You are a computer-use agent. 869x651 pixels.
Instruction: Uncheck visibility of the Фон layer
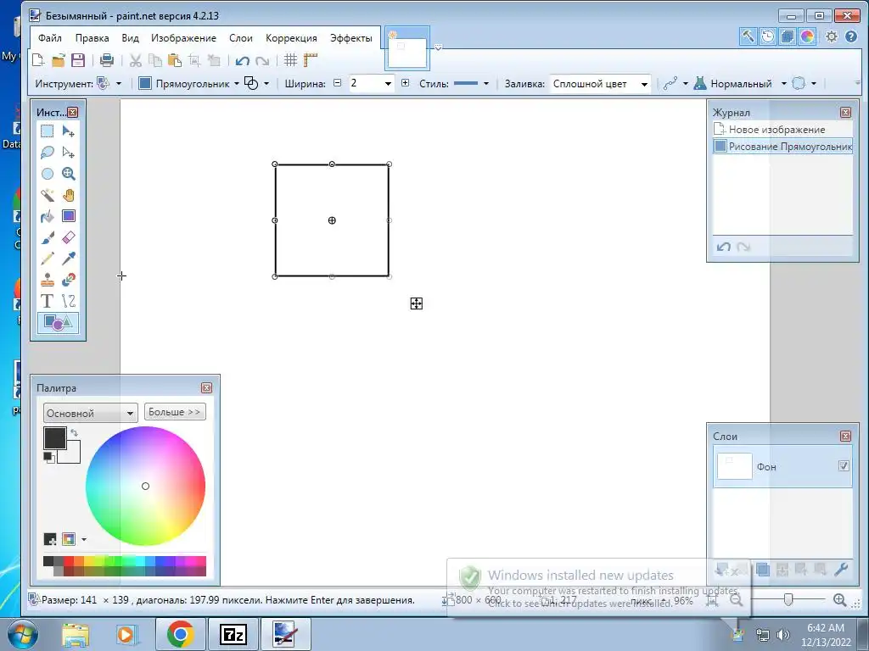pyautogui.click(x=844, y=466)
